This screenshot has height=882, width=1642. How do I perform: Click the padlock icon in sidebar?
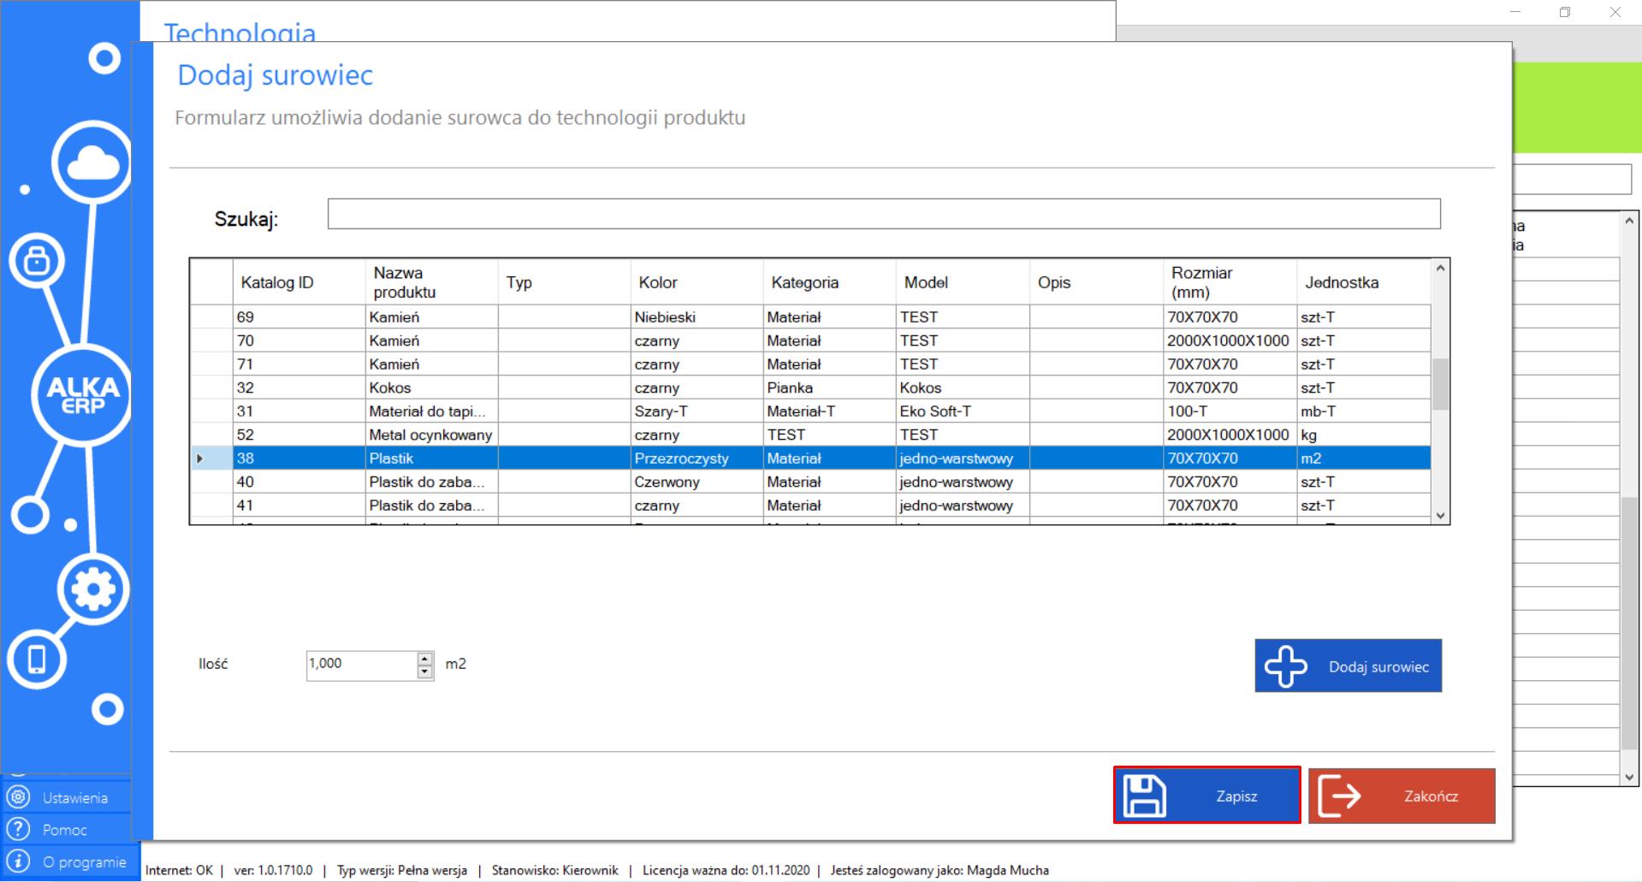click(x=36, y=260)
